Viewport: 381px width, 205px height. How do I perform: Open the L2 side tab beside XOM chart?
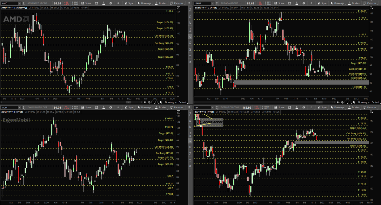click(190, 160)
